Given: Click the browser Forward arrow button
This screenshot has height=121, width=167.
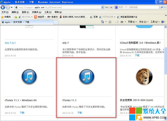Looking at the screenshot, I should (x=8, y=7).
